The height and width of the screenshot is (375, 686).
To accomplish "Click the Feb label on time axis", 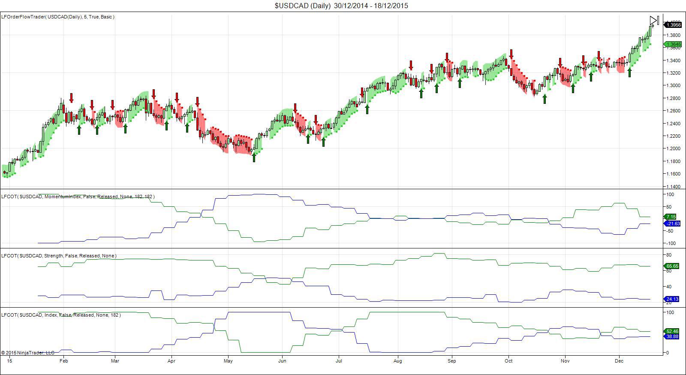I will (x=63, y=361).
